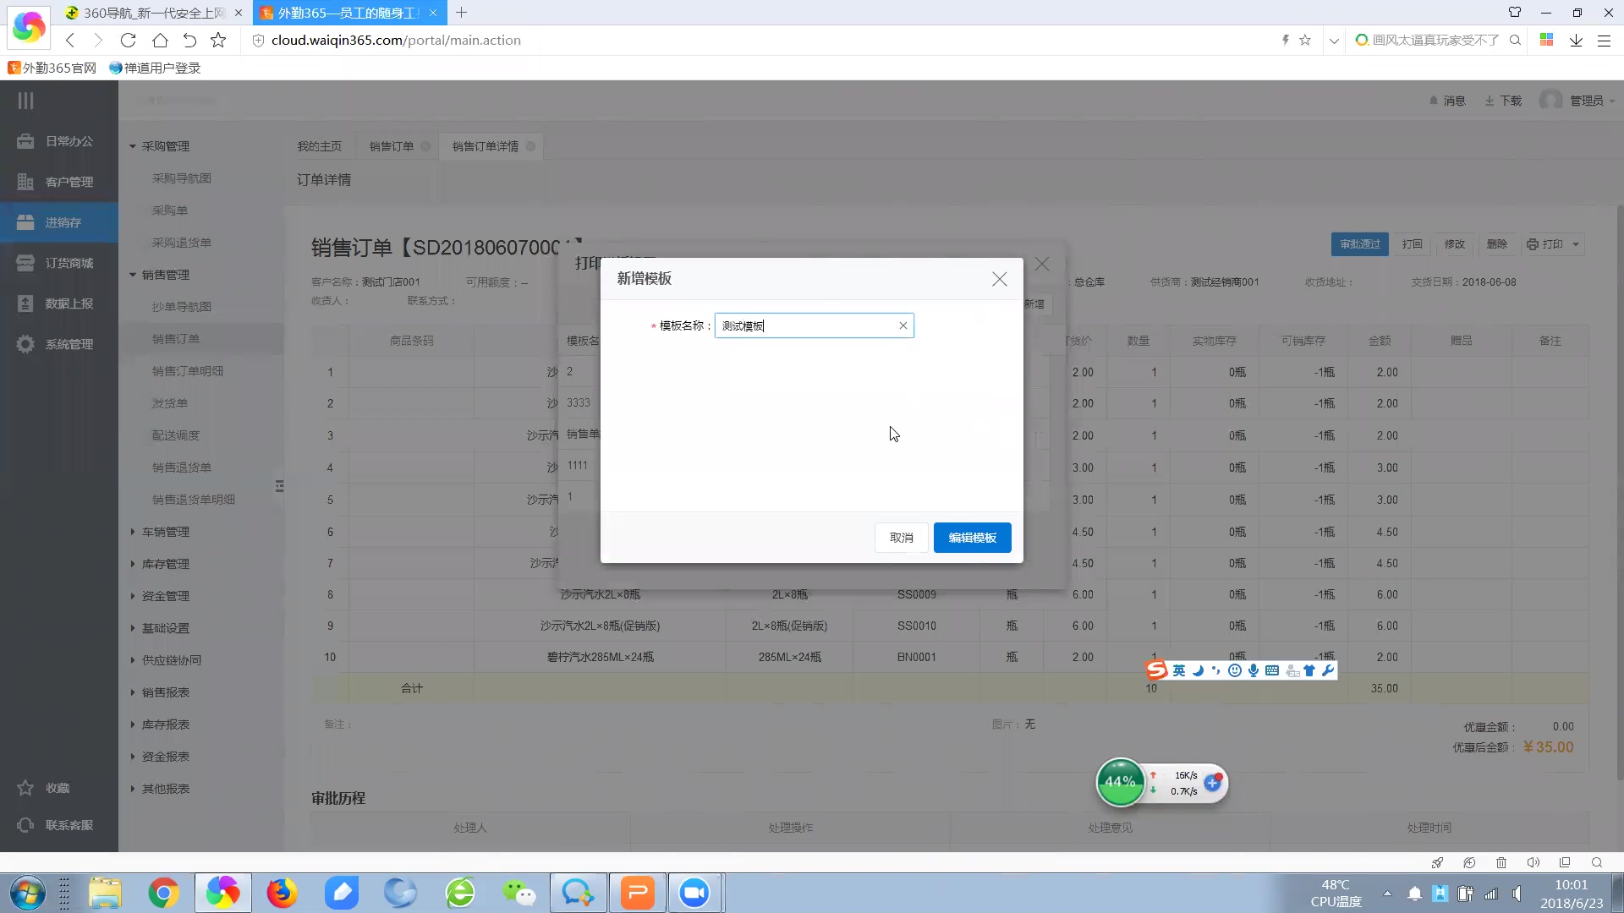The width and height of the screenshot is (1624, 913).
Task: Click the 消息 message icon top right
Action: (1446, 101)
